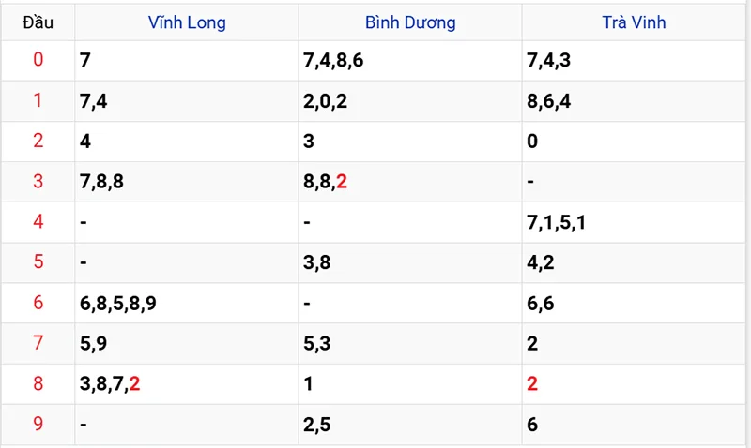Click Bình Dương cell showing 8,8,2
This screenshot has height=448, width=751.
click(x=326, y=181)
